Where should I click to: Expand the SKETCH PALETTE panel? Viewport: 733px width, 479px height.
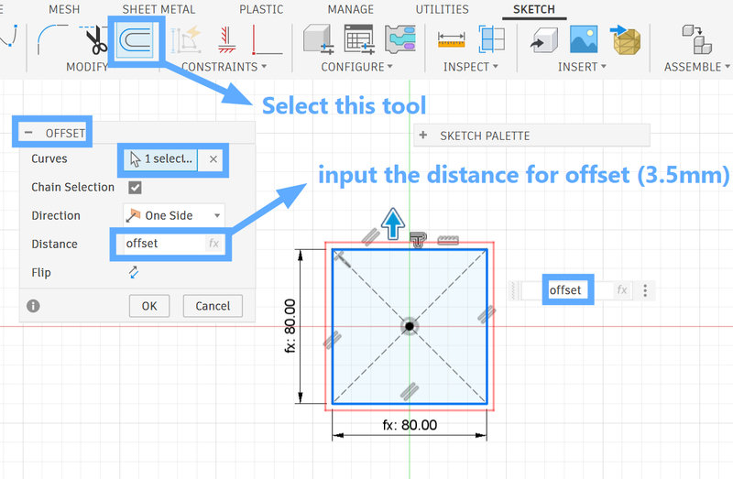(x=423, y=135)
